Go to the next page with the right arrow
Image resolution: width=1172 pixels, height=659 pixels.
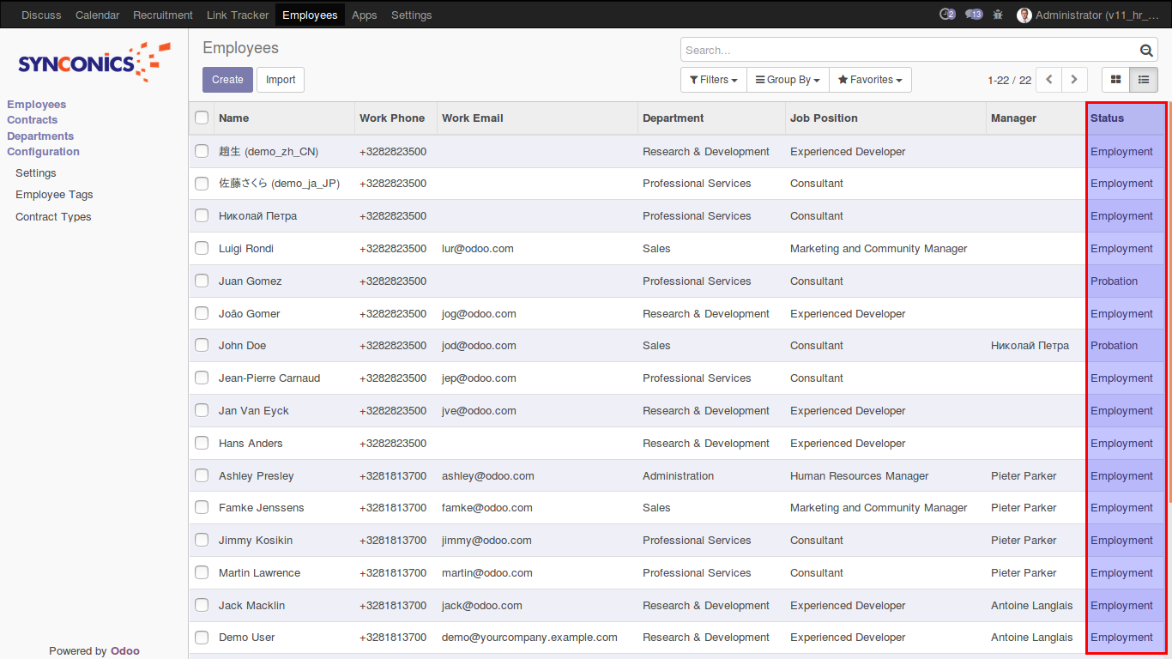[x=1074, y=80]
